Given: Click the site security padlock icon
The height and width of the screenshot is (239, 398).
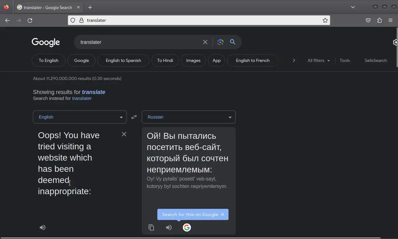Looking at the screenshot, I should (x=81, y=20).
